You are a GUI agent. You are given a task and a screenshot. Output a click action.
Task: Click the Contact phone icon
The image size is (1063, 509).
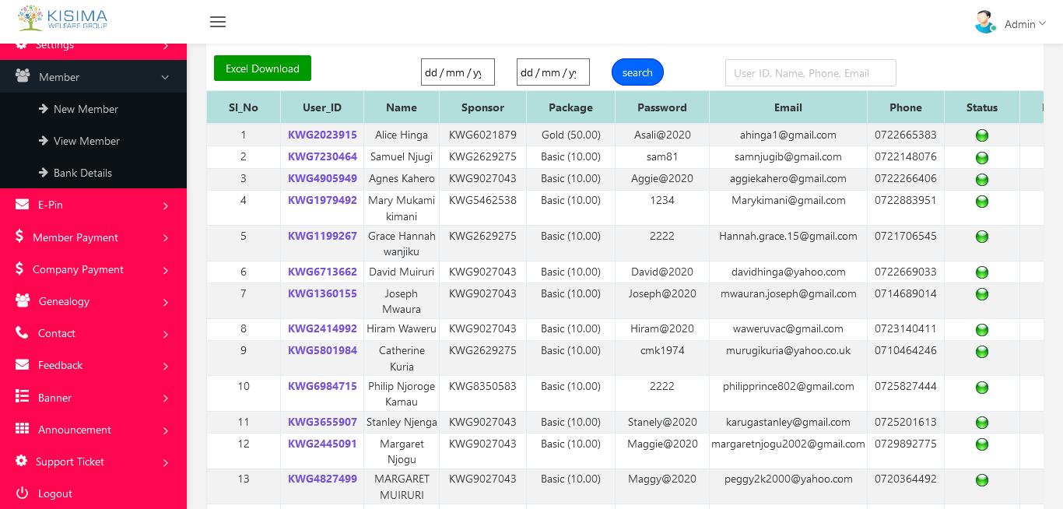click(22, 332)
